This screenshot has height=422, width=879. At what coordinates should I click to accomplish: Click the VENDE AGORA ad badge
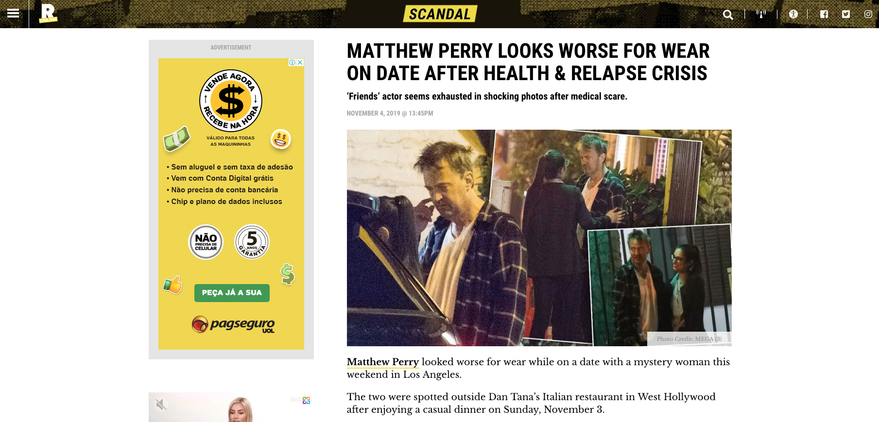coord(231,101)
